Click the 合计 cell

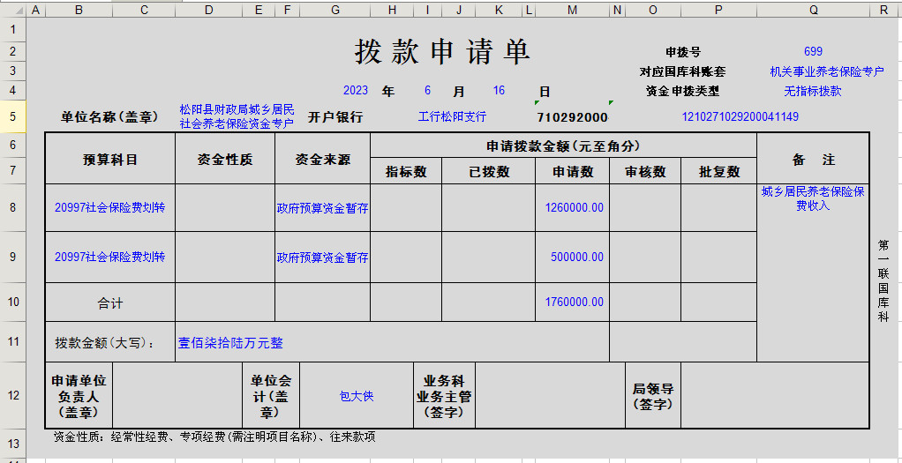[110, 302]
